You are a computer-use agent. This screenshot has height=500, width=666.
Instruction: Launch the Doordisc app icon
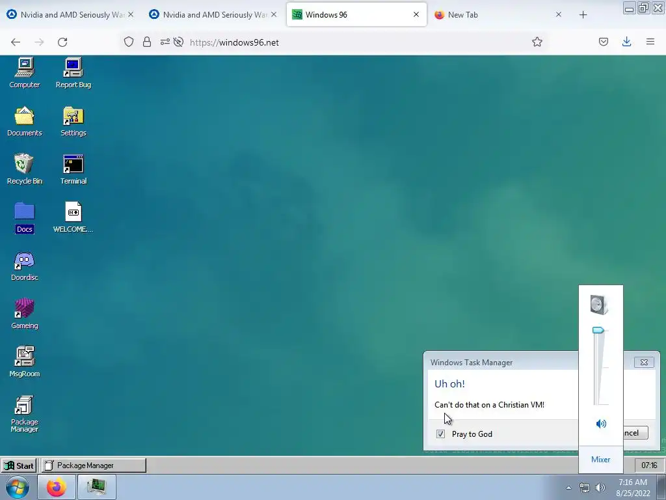(25, 266)
